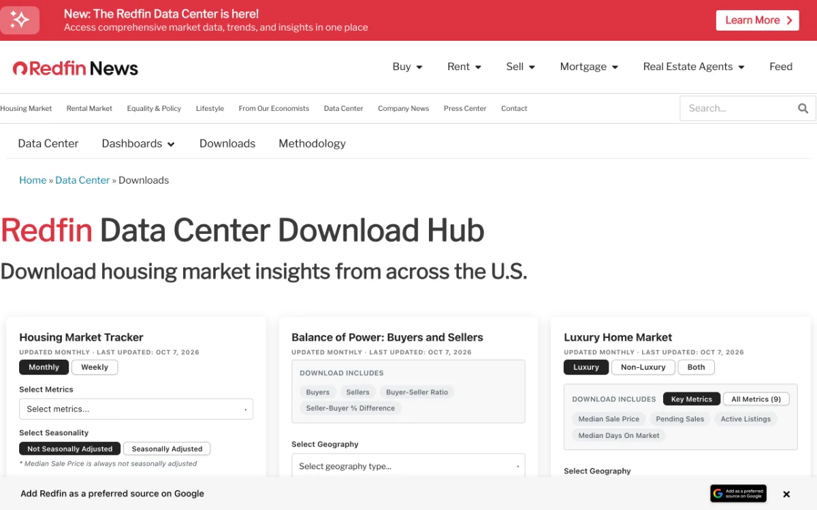Click the Redfin News logo
This screenshot has width=817, height=510.
pos(76,68)
